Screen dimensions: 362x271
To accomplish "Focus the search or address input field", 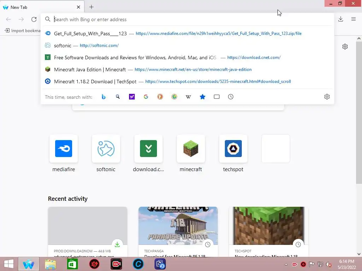I will coord(187,19).
